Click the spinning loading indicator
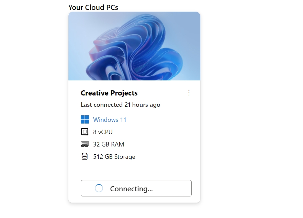This screenshot has width=303, height=218. [99, 188]
